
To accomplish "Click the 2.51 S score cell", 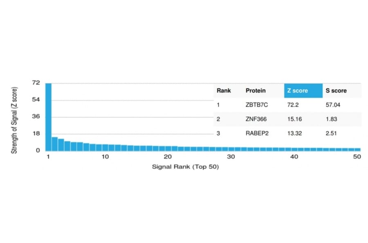I will pos(331,133).
